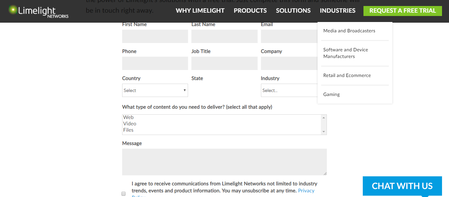
Task: Open the Chat With Us widget
Action: pyautogui.click(x=402, y=186)
